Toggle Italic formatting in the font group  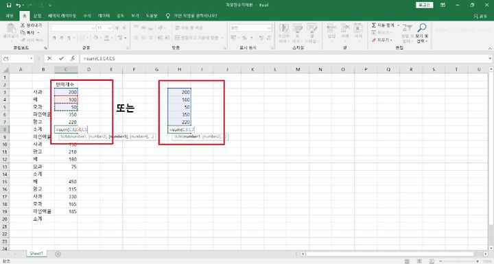tap(61, 38)
